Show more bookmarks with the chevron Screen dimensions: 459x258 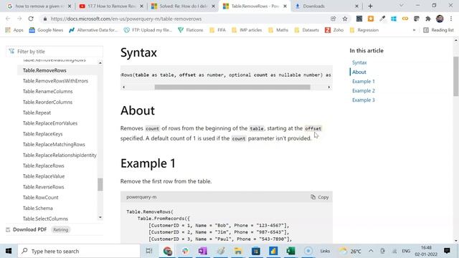coord(414,30)
